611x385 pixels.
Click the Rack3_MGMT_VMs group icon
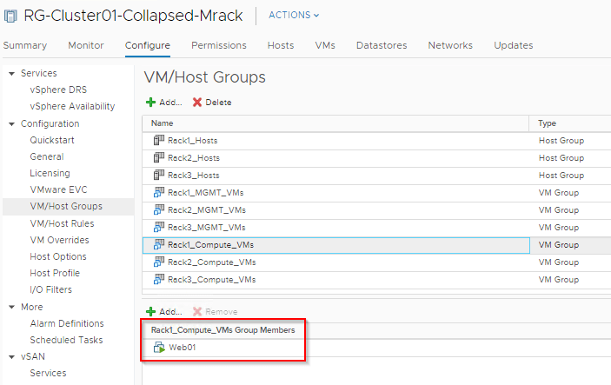(158, 227)
